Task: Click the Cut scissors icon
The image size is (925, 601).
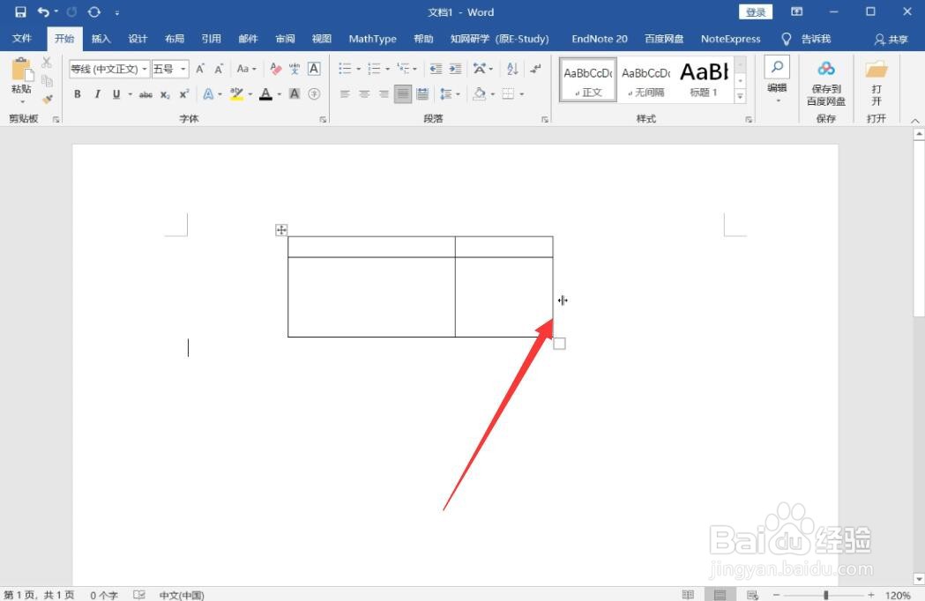Action: [x=47, y=63]
